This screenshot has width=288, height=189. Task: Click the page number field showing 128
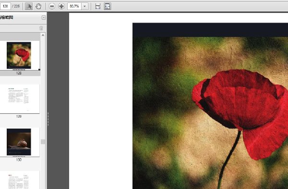click(x=5, y=6)
